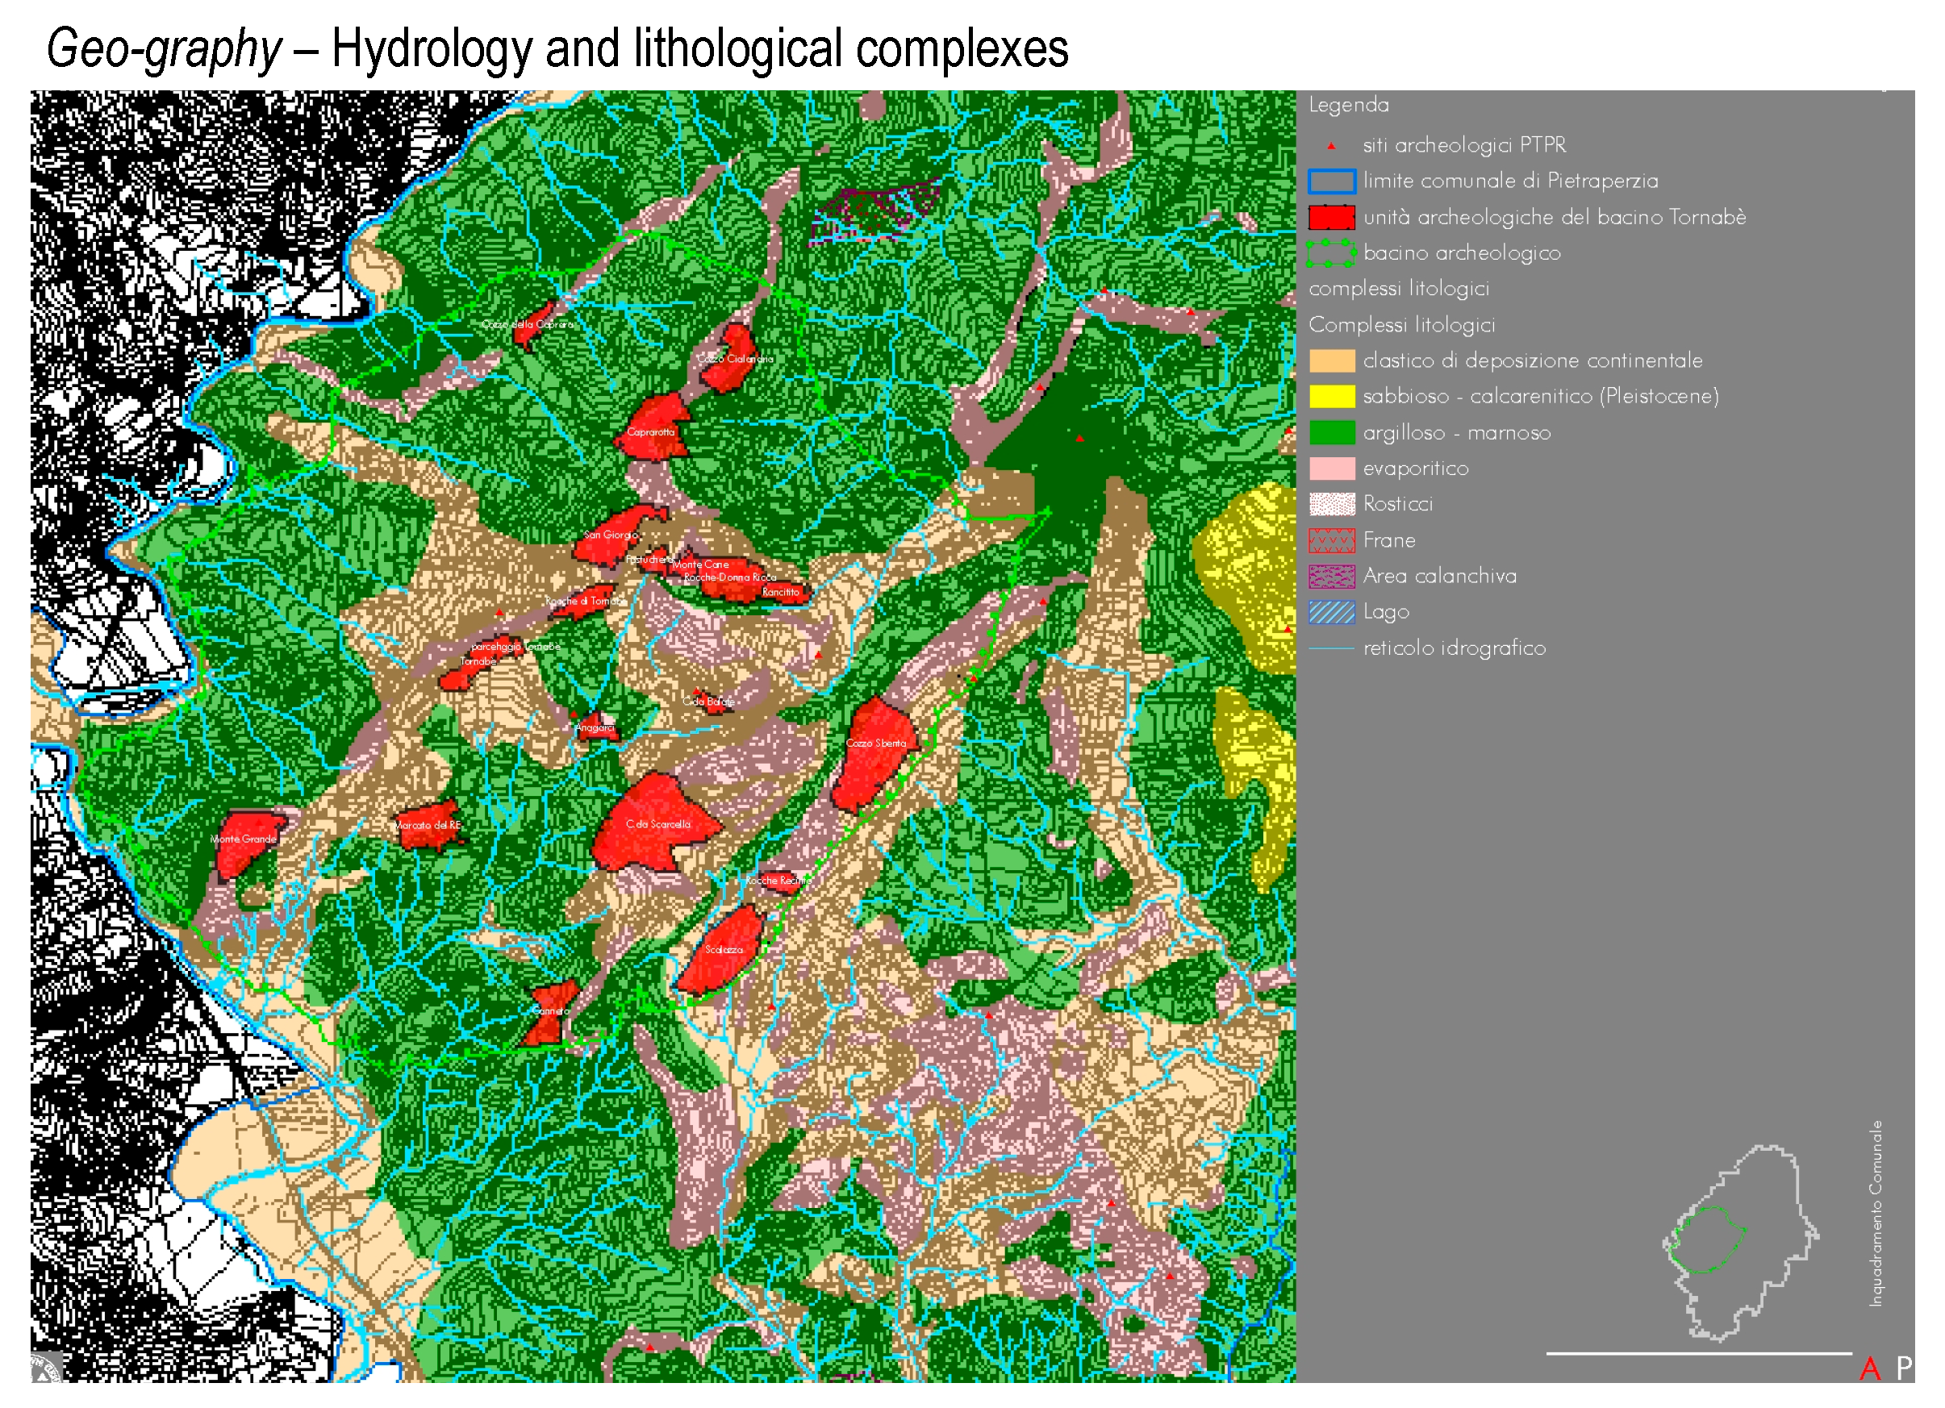Click the red letter A in corner
The width and height of the screenshot is (1945, 1408).
[1869, 1368]
